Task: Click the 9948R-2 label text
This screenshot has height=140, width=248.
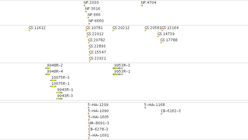Action: pyautogui.click(x=55, y=65)
